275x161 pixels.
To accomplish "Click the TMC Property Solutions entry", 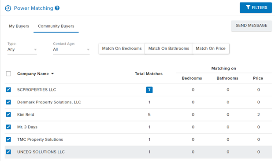I will coord(40,139).
